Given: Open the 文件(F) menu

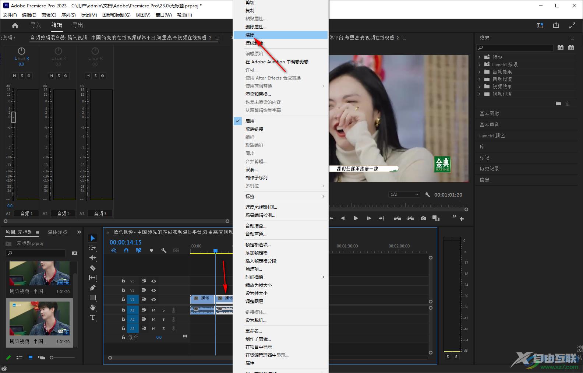Looking at the screenshot, I should tap(10, 15).
